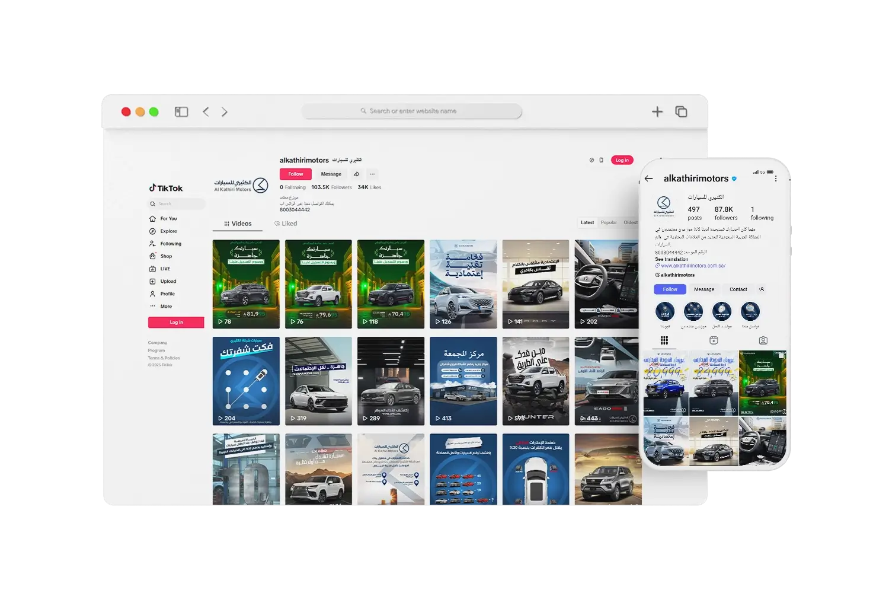Viewport: 889px width, 593px height.
Task: Follow alkathirimotors on TikTok
Action: tap(296, 174)
